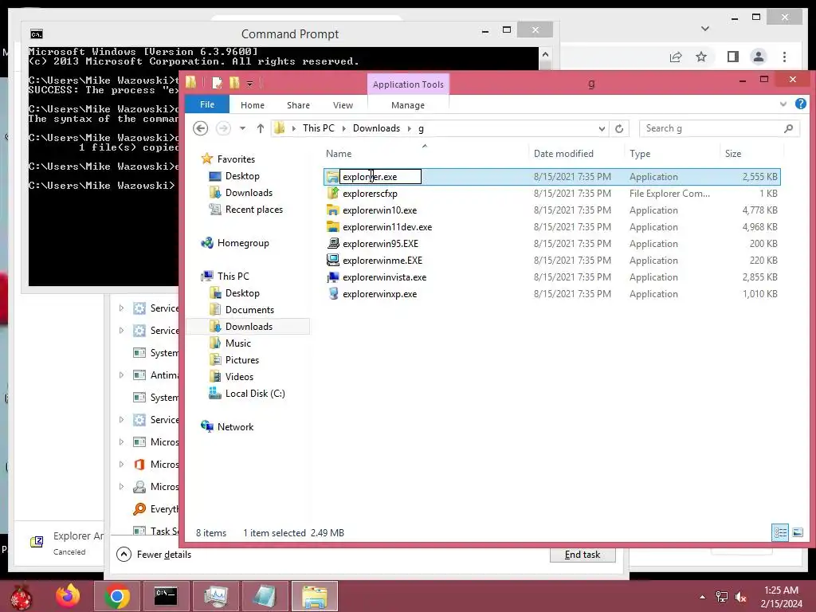Switch to File Explorer taskbar icon
This screenshot has height=612, width=816.
[314, 596]
